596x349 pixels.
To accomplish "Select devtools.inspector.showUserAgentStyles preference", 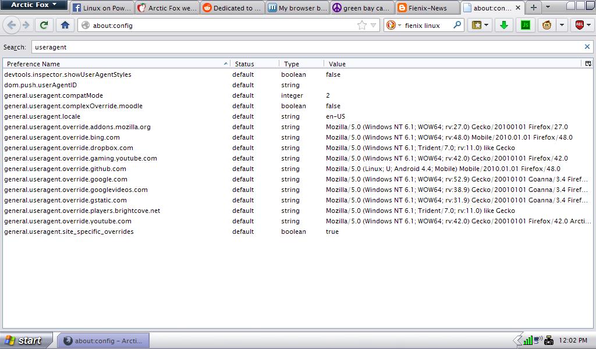I will pyautogui.click(x=298, y=74).
